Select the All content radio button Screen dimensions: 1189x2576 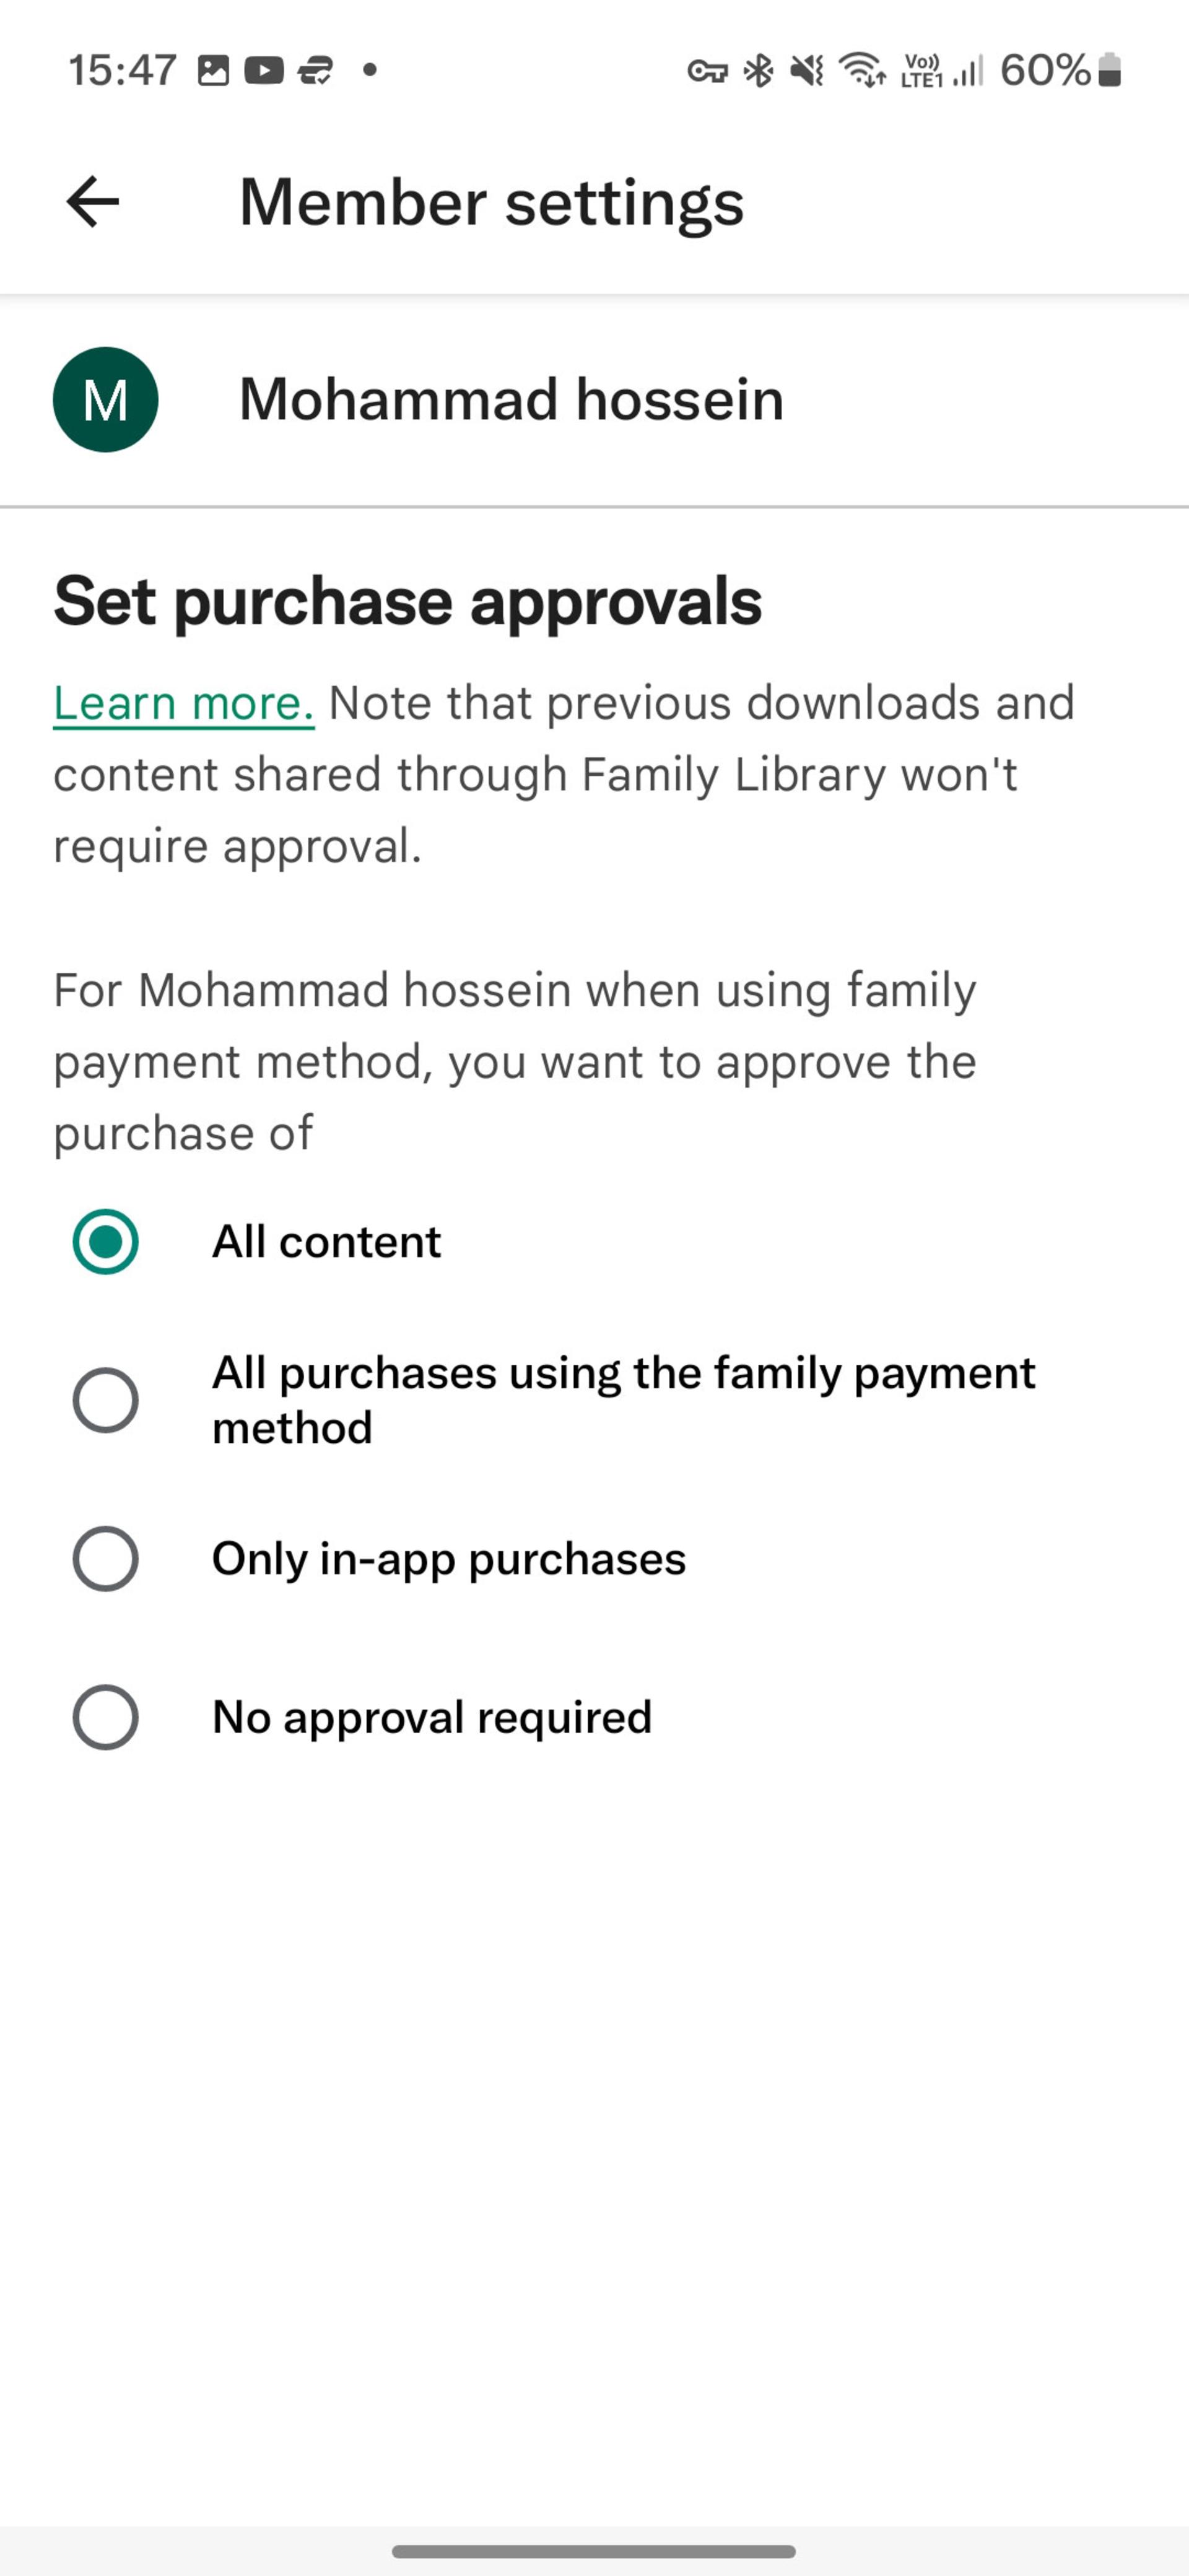coord(105,1241)
